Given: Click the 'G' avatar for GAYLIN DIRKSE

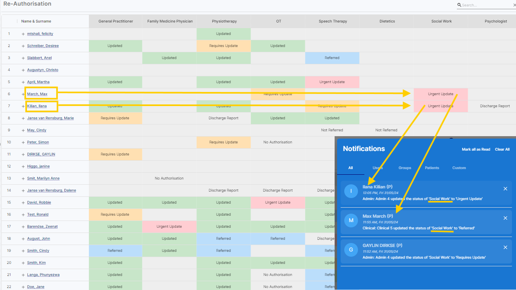Looking at the screenshot, I should click(351, 249).
